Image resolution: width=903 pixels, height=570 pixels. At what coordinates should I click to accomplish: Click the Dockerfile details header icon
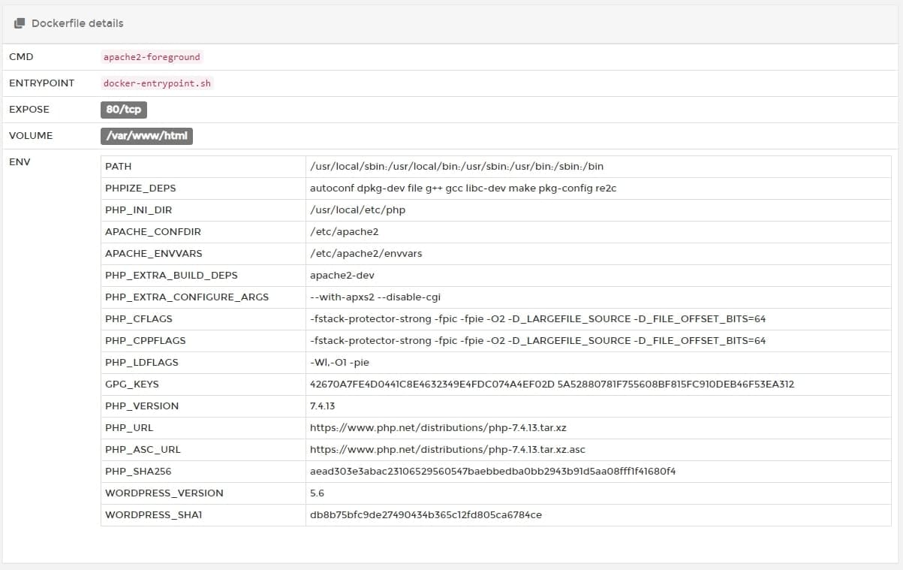[x=20, y=23]
